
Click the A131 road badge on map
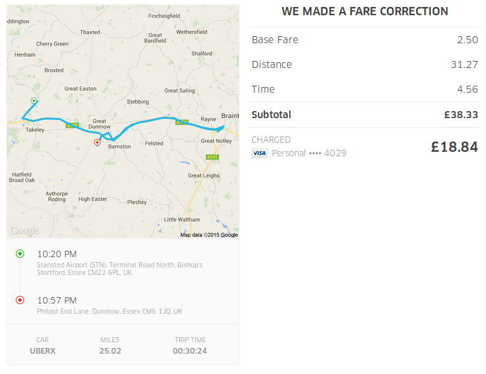point(212,157)
